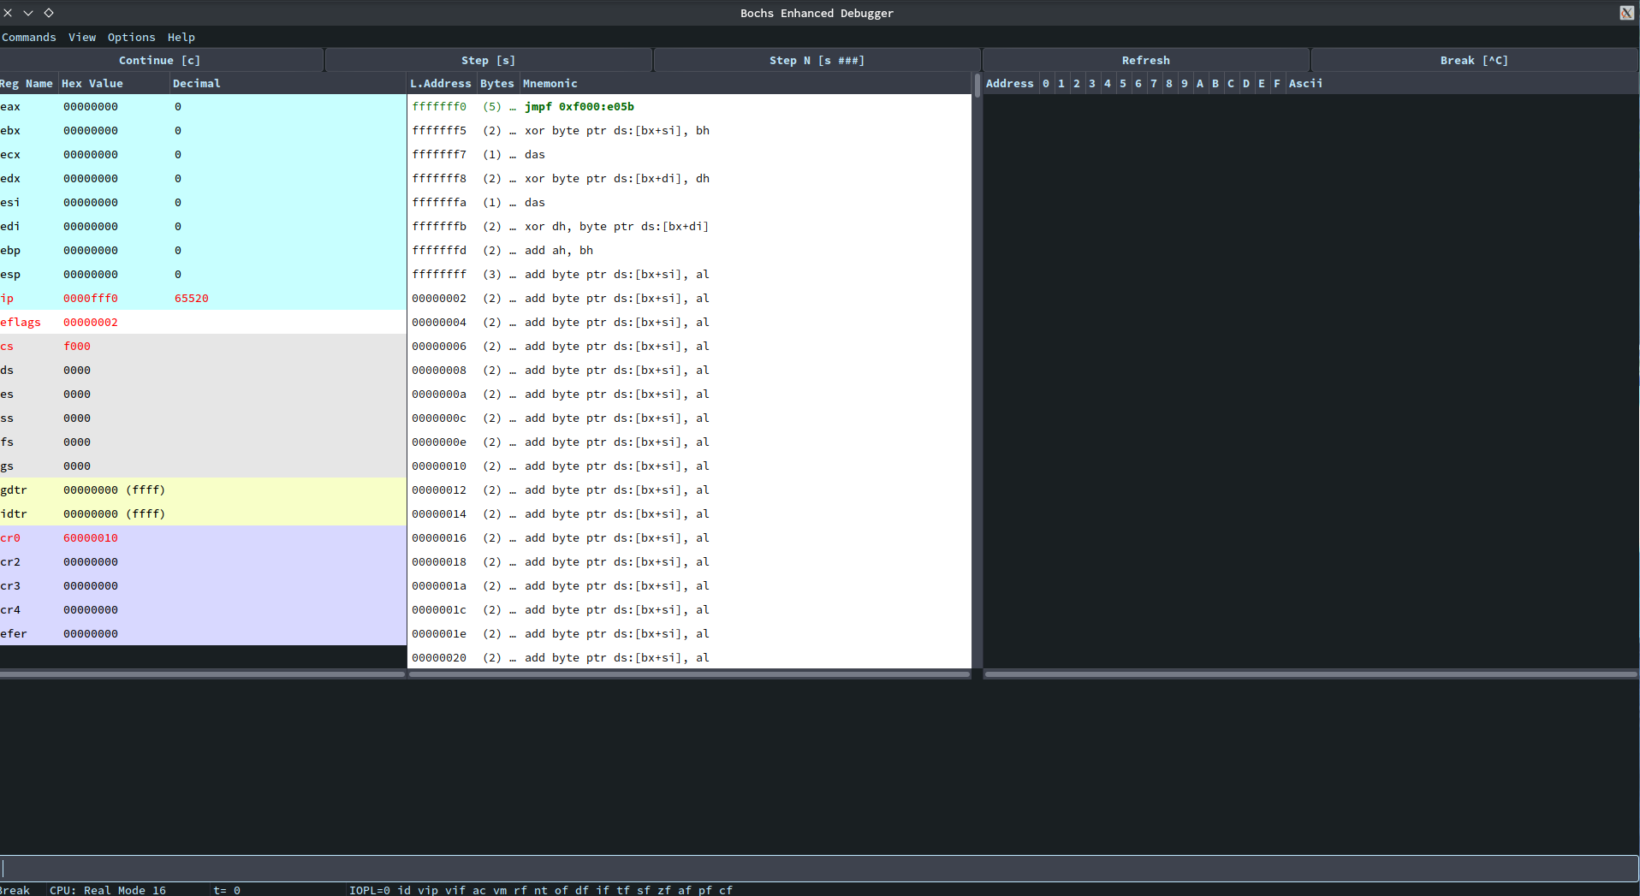The height and width of the screenshot is (896, 1640).
Task: Open the Options menu
Action: [131, 37]
